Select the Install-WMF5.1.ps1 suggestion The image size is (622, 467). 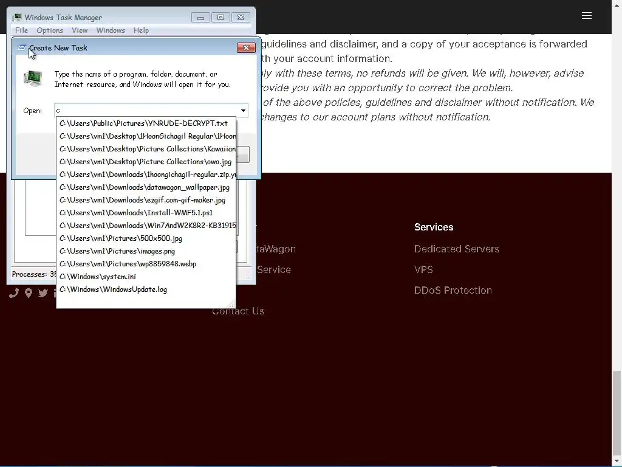click(146, 212)
